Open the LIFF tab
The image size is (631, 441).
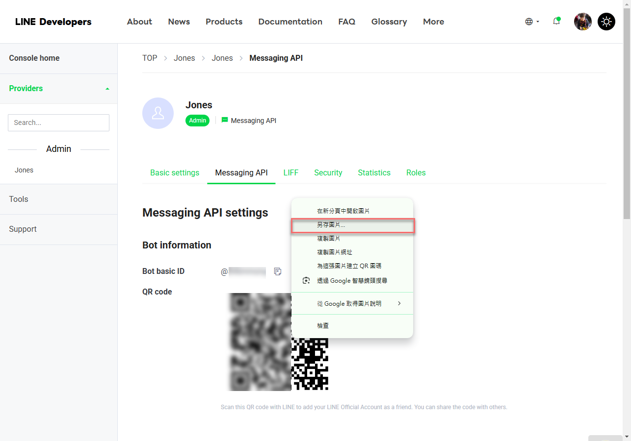tap(291, 173)
